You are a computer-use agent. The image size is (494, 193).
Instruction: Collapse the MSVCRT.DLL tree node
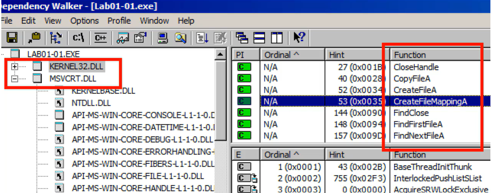point(14,79)
